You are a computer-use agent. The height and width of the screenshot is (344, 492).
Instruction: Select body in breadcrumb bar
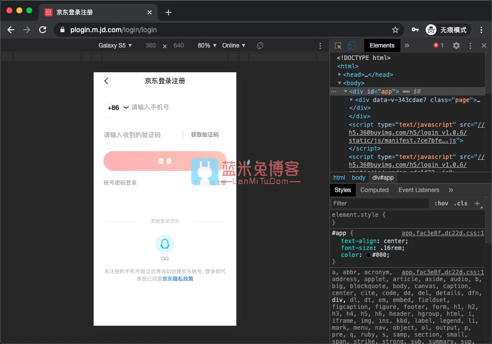(358, 178)
